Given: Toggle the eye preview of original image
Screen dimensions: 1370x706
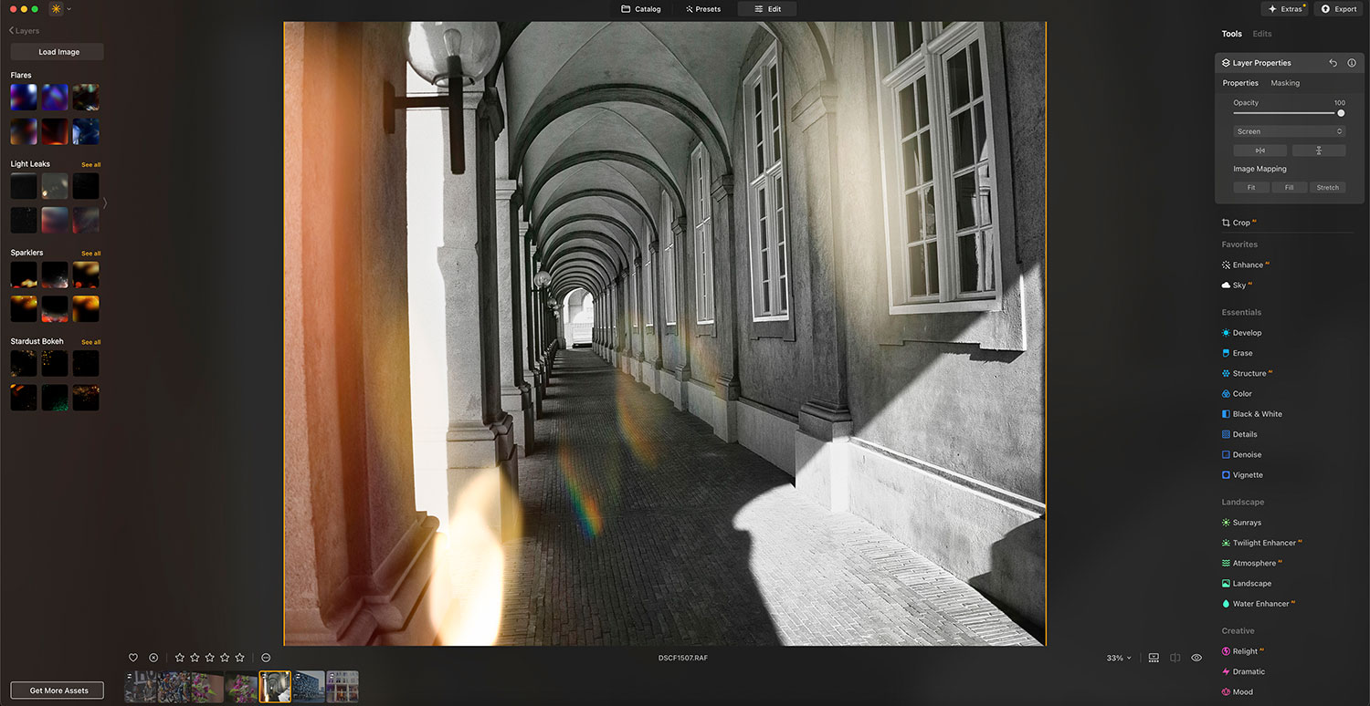Looking at the screenshot, I should [x=1196, y=658].
